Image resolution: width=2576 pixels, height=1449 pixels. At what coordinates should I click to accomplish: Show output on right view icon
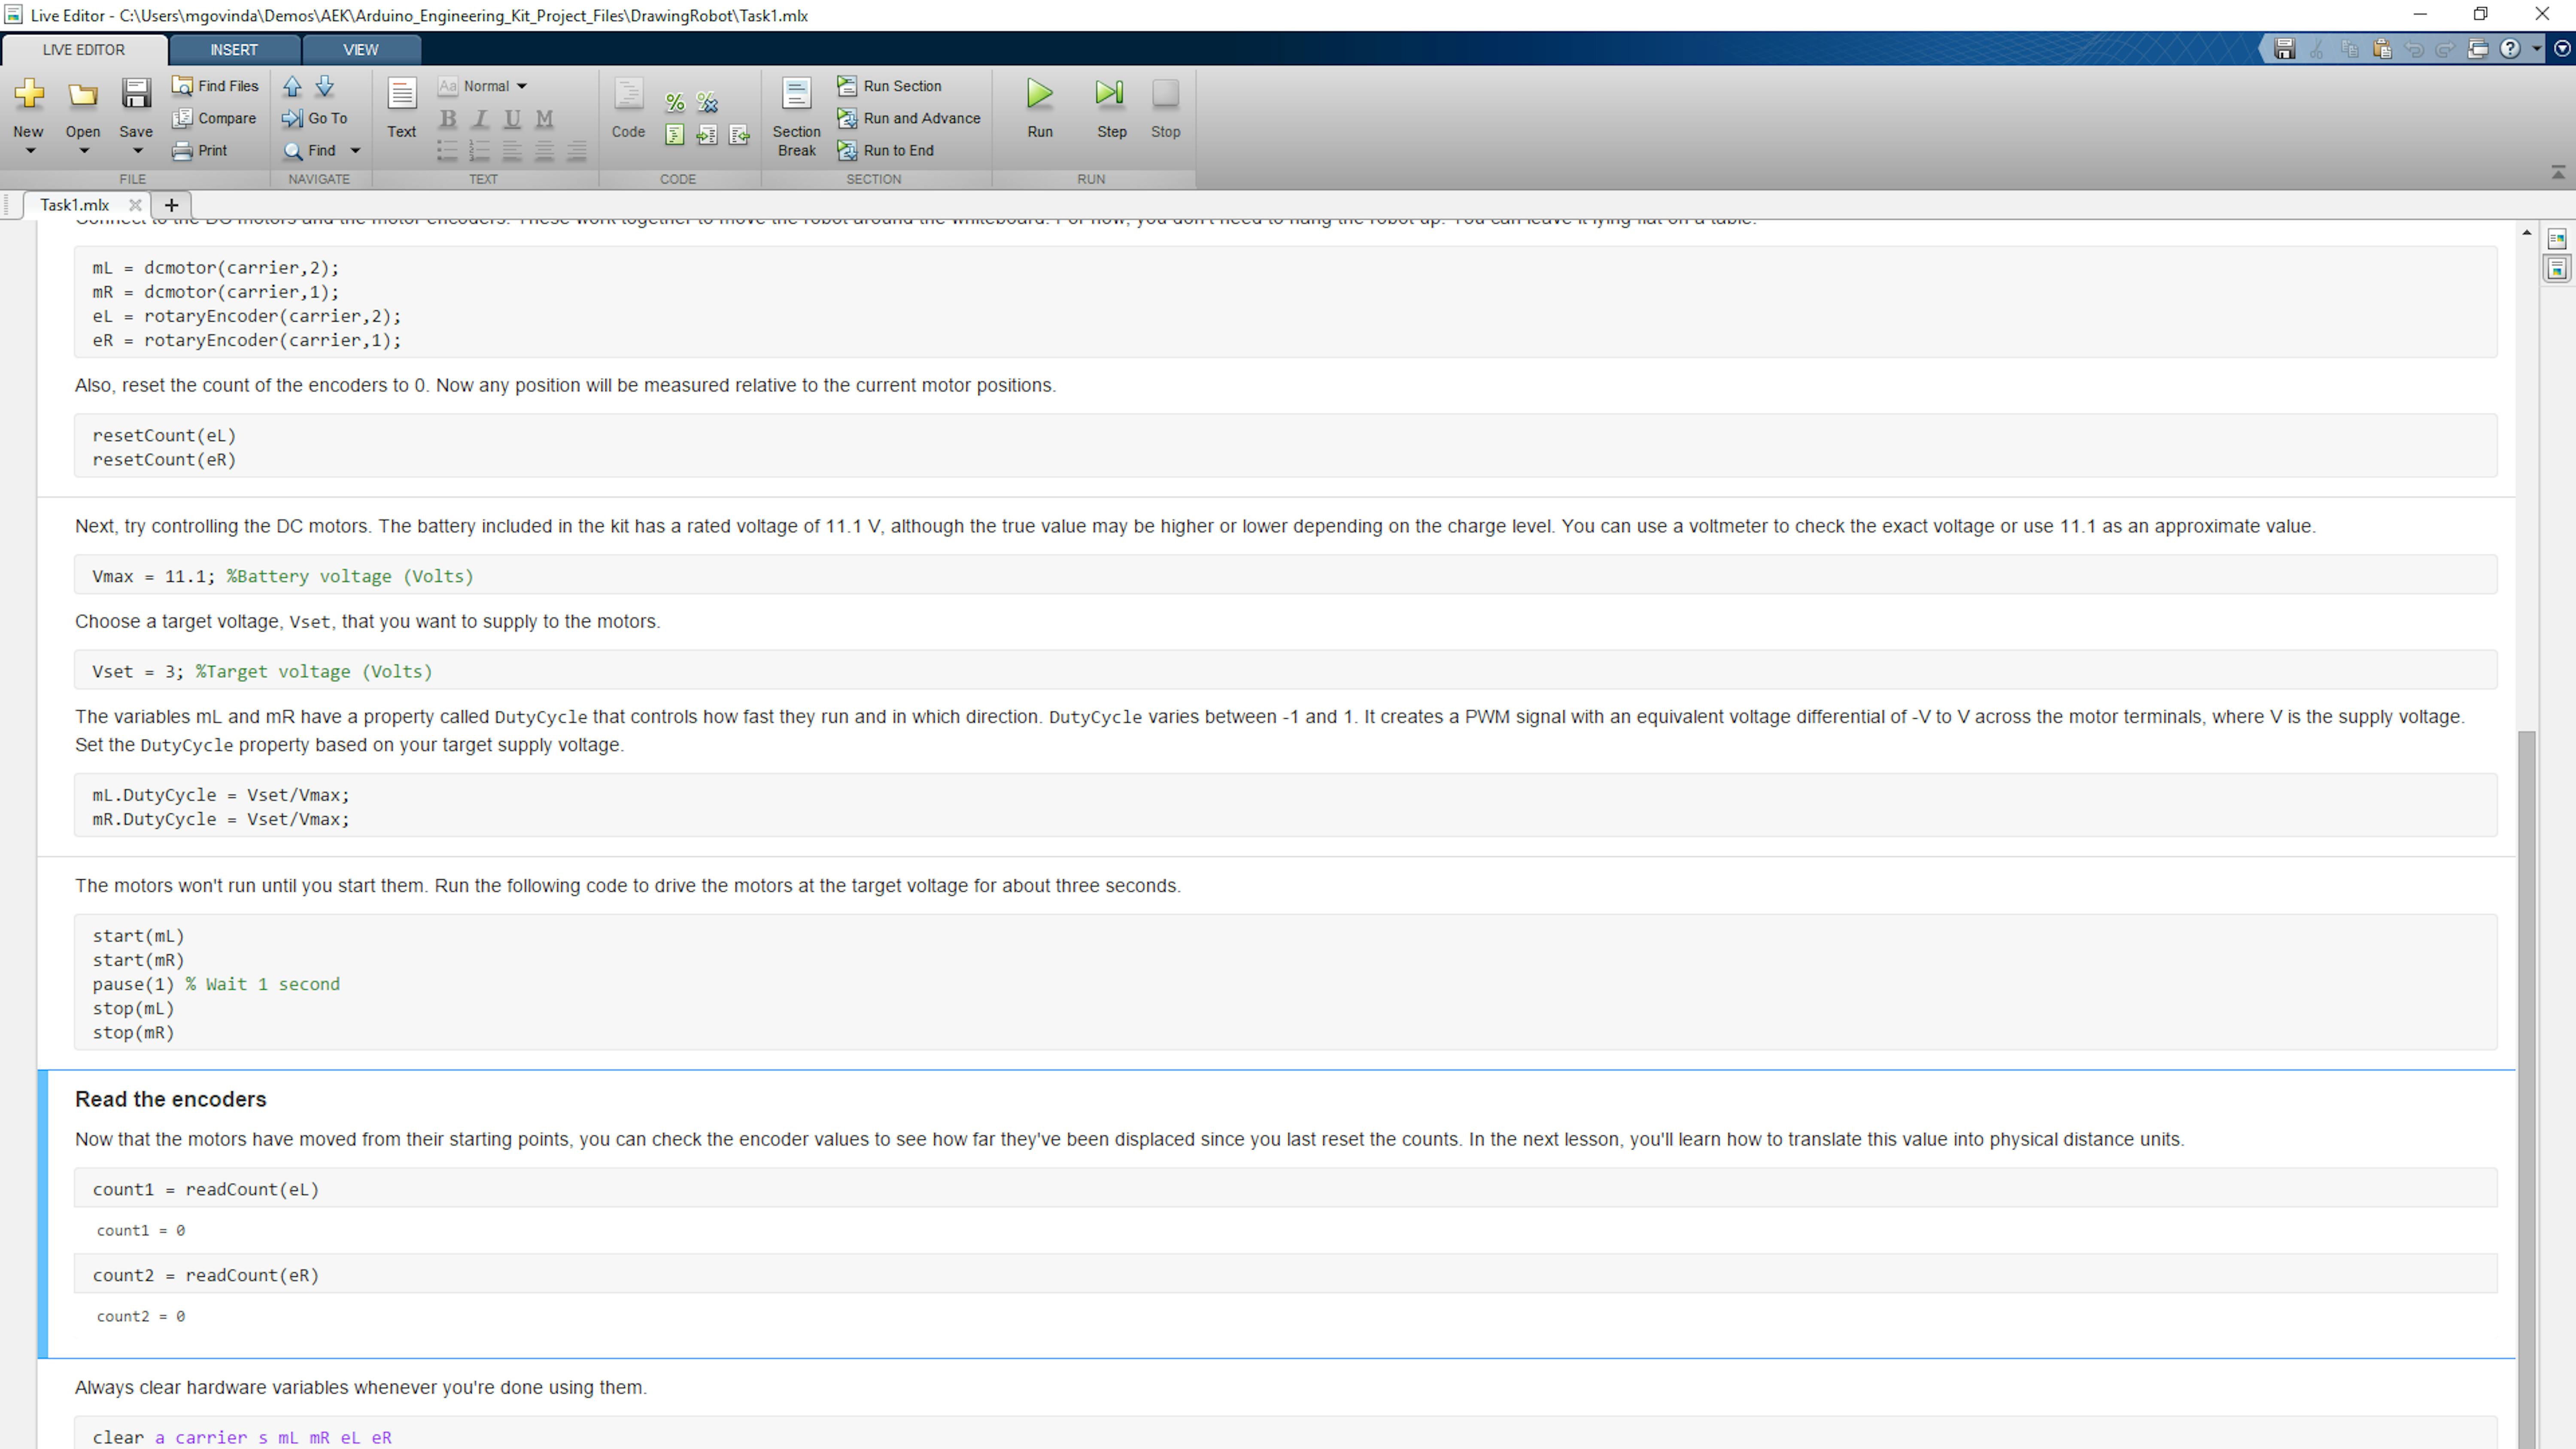click(x=2557, y=239)
